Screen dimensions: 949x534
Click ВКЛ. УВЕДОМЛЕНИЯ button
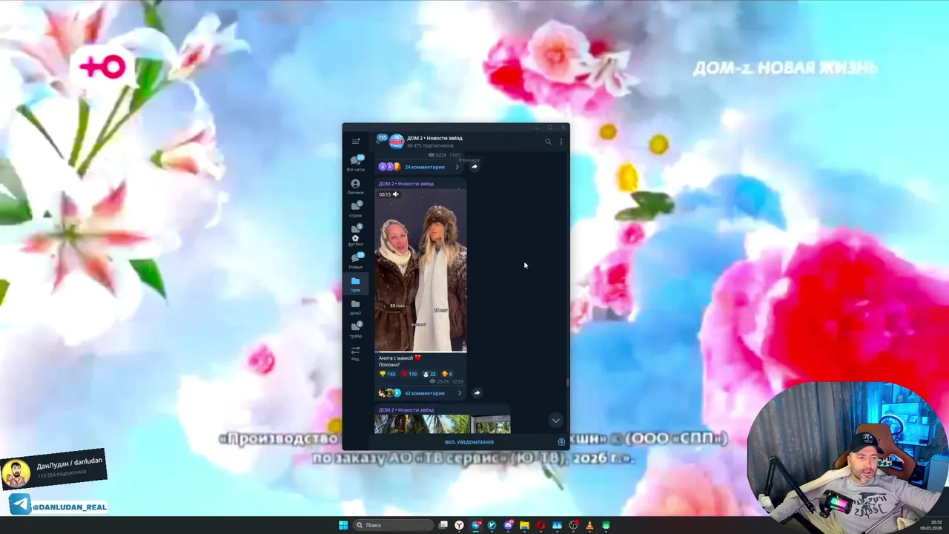(x=469, y=442)
